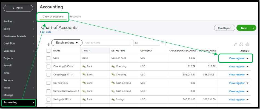Click the pencil edit icon above table

(x=235, y=44)
